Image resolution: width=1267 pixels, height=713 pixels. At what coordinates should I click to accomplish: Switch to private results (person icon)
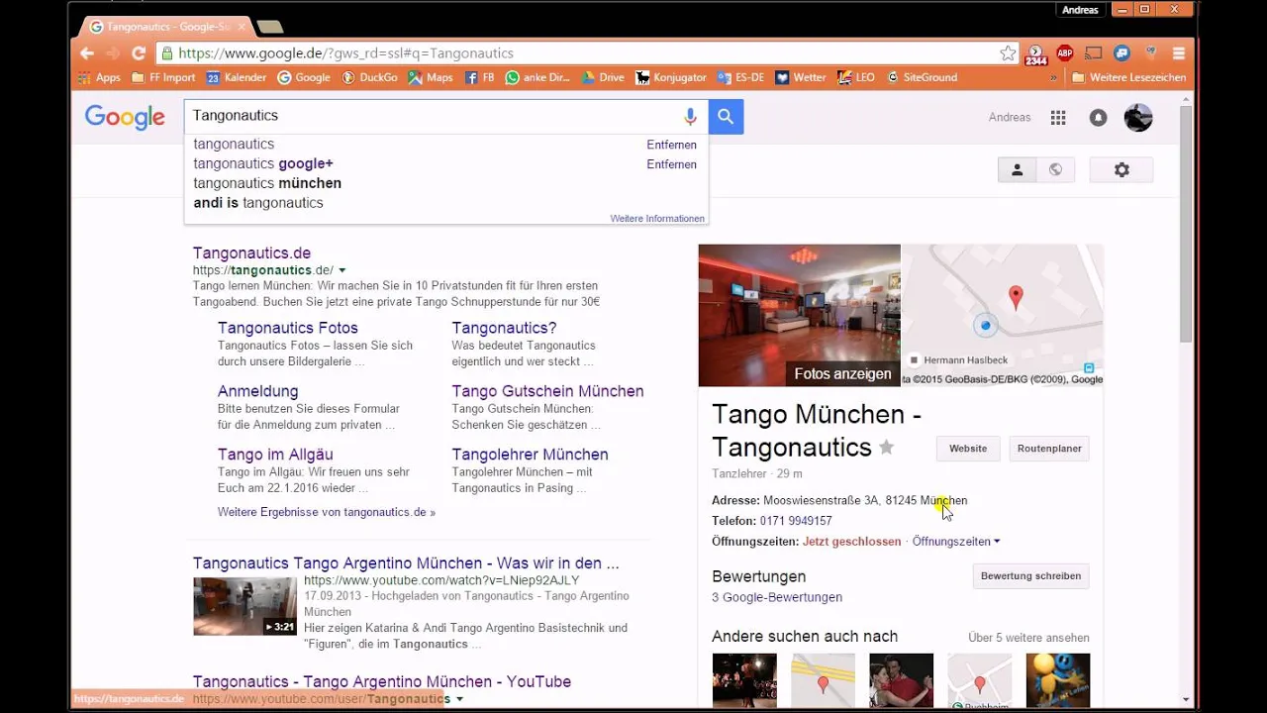[x=1017, y=170]
